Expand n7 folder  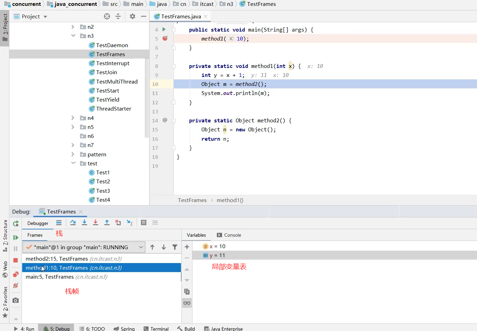(73, 145)
